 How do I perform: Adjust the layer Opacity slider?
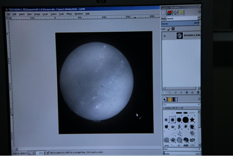click(181, 24)
